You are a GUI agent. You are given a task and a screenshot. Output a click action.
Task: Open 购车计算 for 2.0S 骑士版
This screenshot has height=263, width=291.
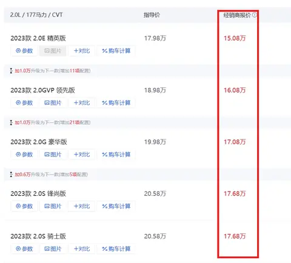click(x=116, y=249)
